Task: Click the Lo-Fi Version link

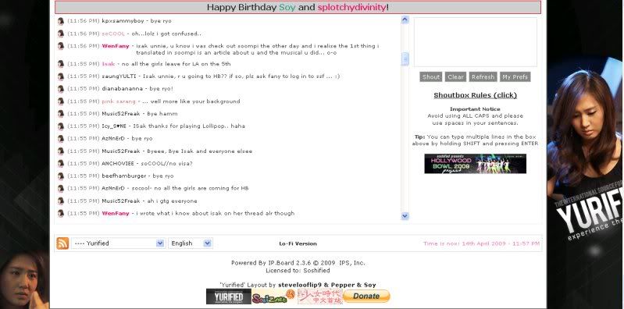Action: [x=298, y=243]
